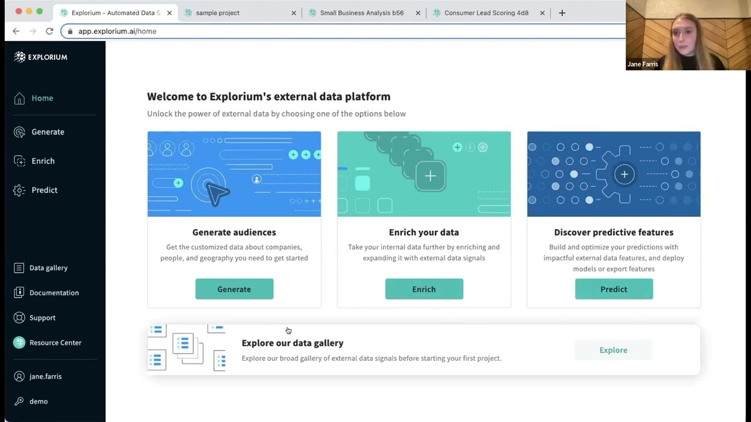Maximize window with green macOS button

39,12
